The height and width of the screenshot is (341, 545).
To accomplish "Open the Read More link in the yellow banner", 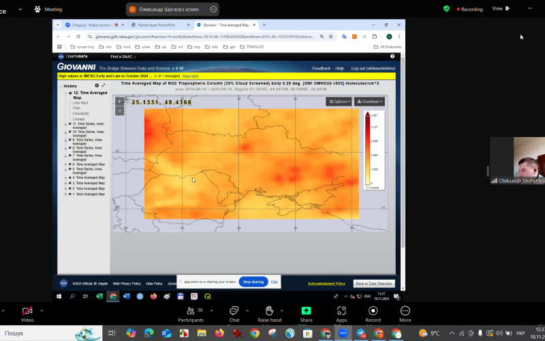I will [x=191, y=76].
